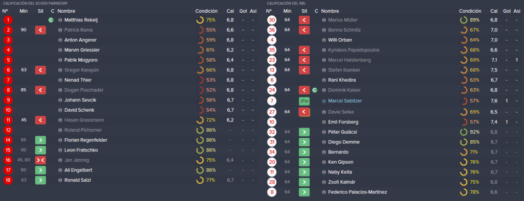Sort RBL table by Nombre column

[x=330, y=11]
